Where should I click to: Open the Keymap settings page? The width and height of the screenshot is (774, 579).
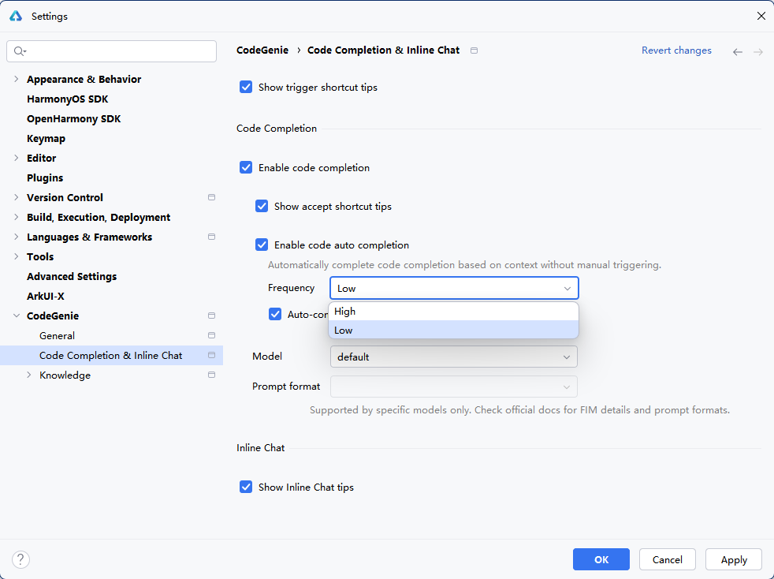tap(46, 138)
